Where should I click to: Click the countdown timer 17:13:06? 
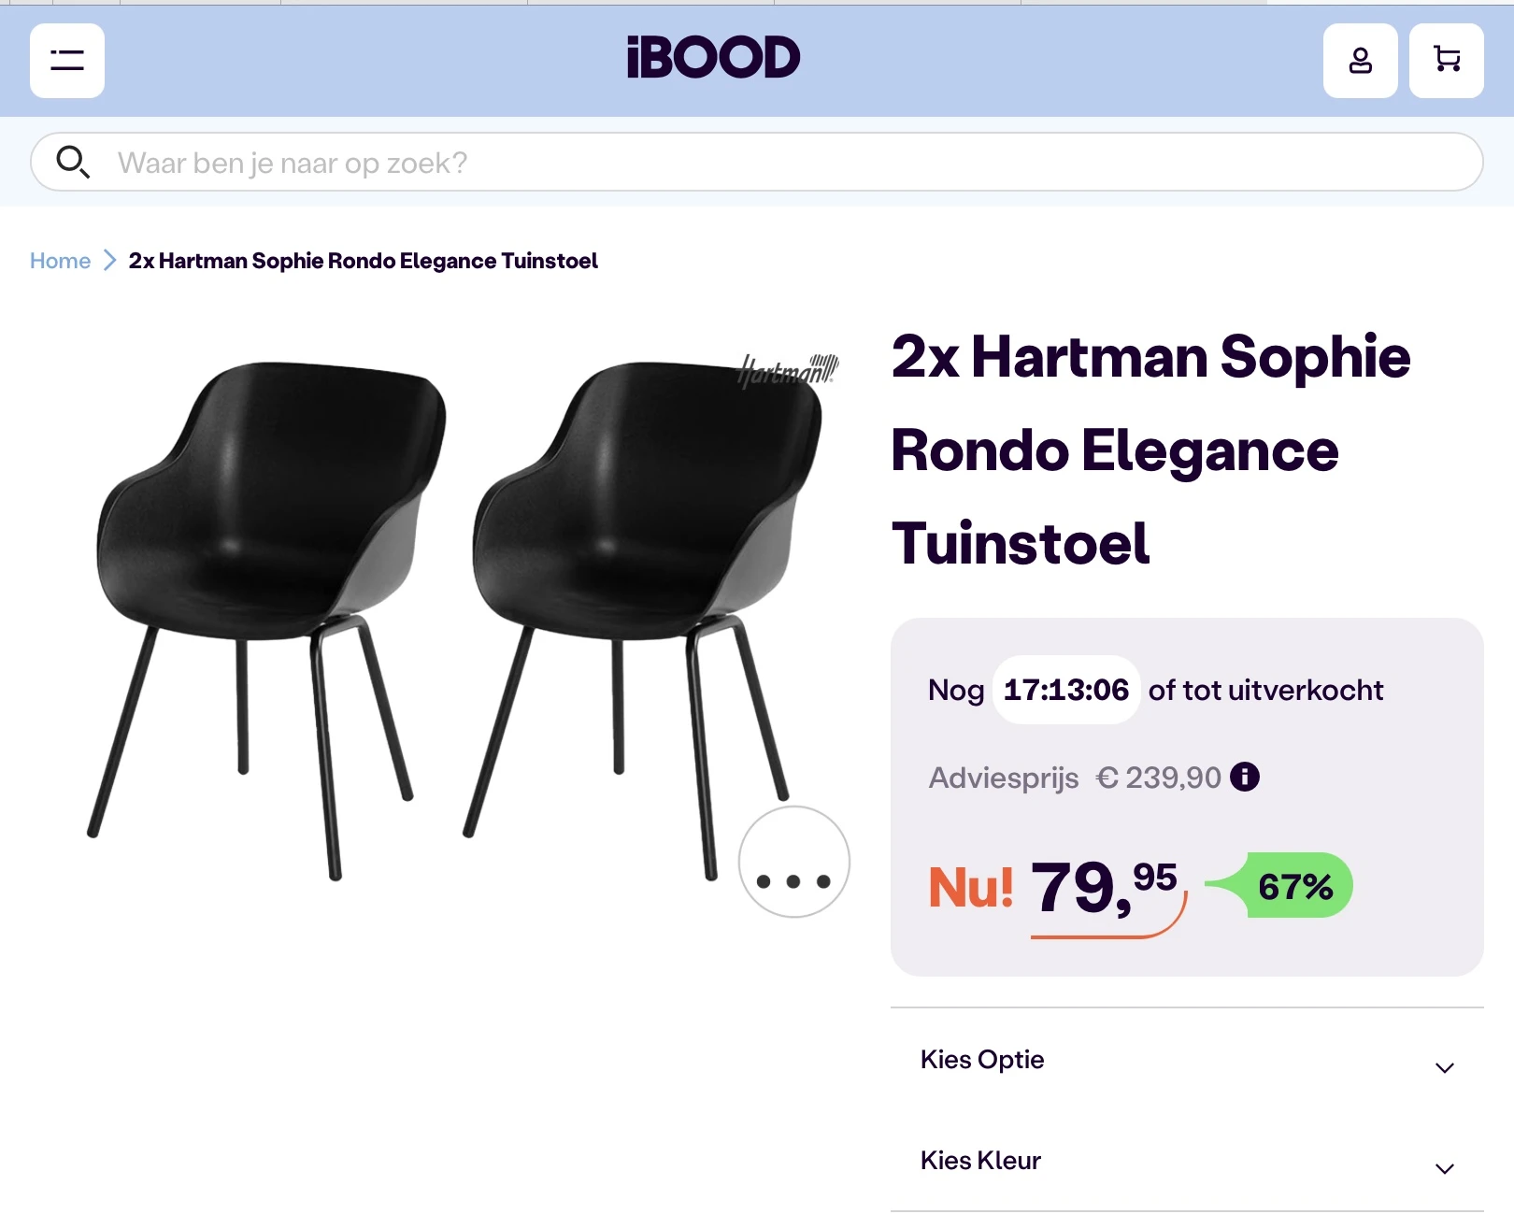1065,691
